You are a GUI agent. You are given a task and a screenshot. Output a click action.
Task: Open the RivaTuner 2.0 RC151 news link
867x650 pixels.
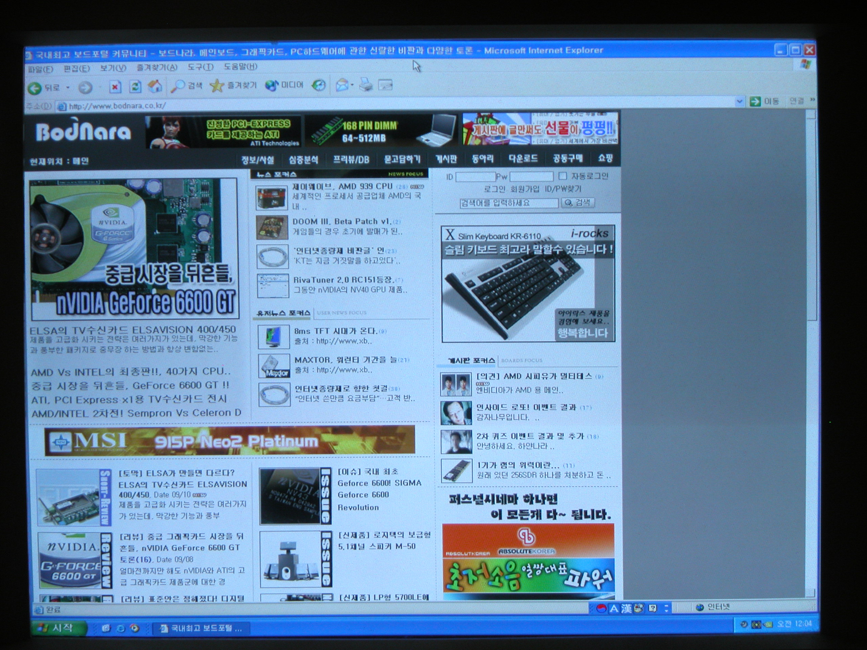click(x=343, y=280)
